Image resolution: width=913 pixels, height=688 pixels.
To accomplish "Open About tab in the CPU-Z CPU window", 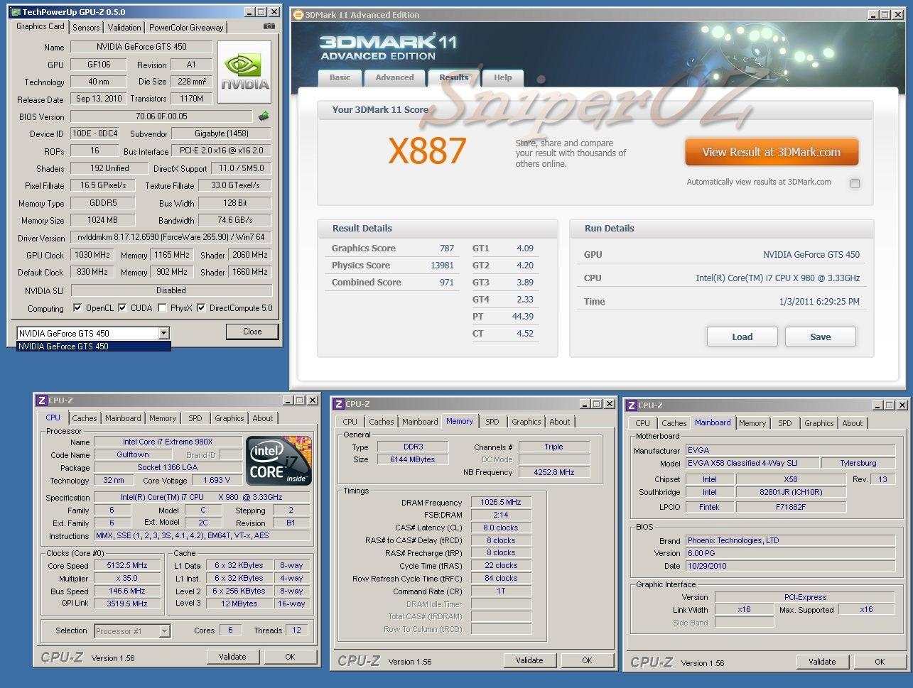I will click(263, 418).
